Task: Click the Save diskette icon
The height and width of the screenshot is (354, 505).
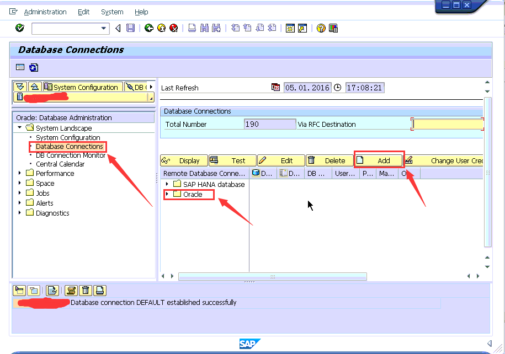Action: pyautogui.click(x=130, y=28)
